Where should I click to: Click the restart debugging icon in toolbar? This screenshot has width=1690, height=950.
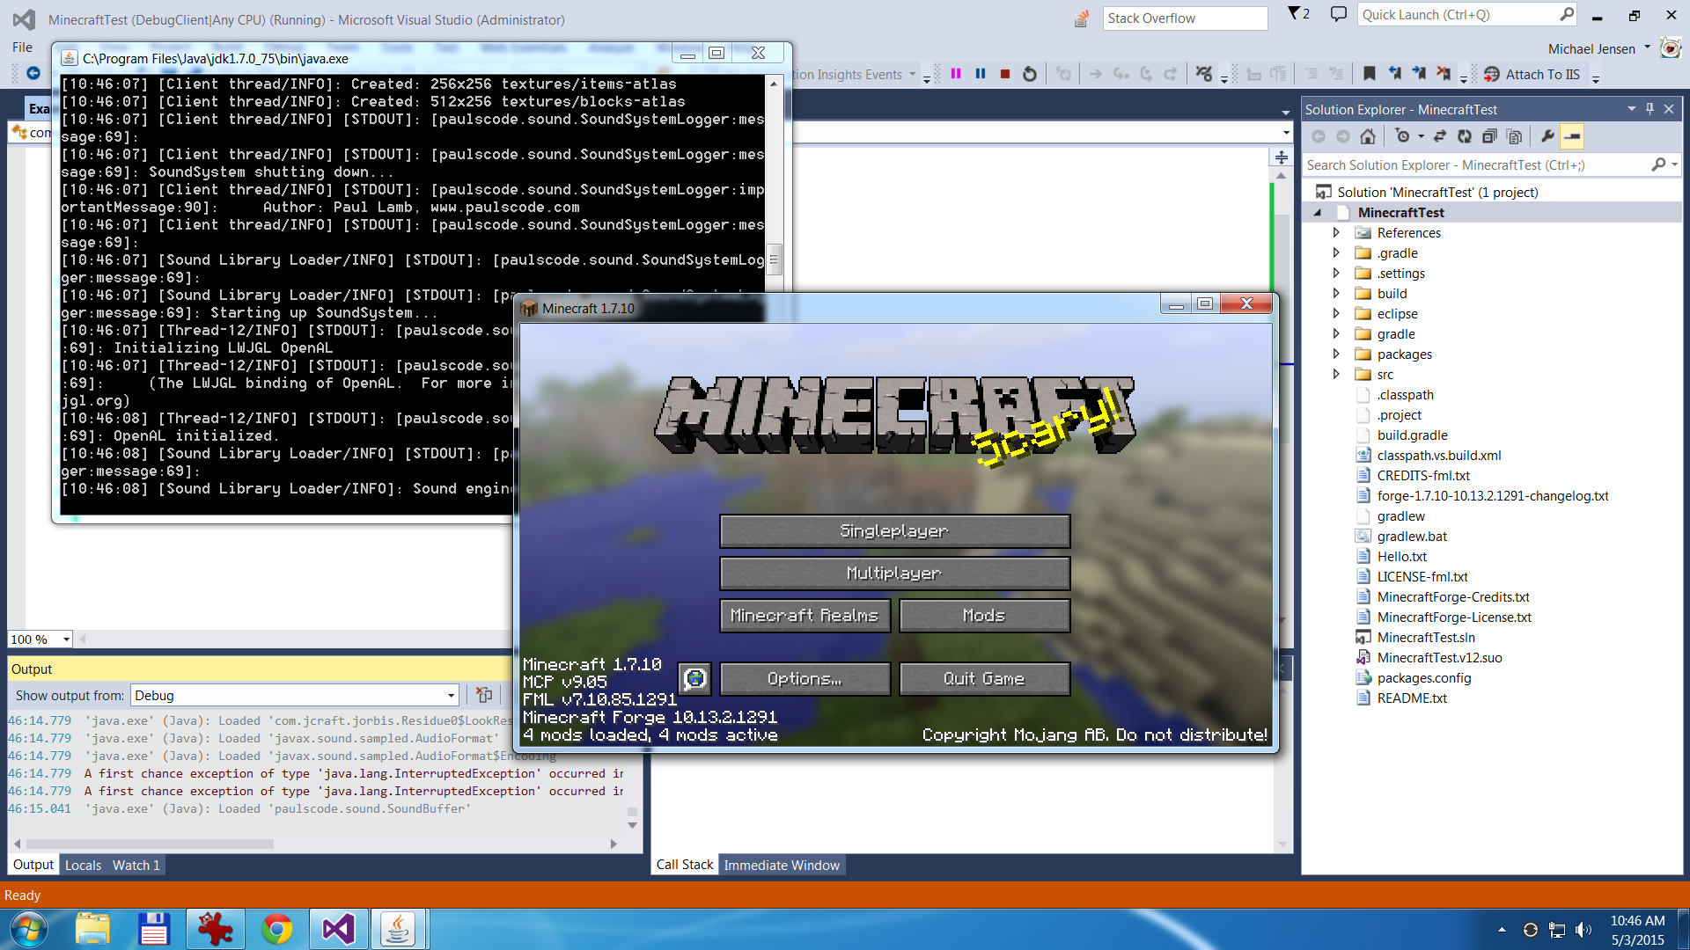pyautogui.click(x=1030, y=74)
